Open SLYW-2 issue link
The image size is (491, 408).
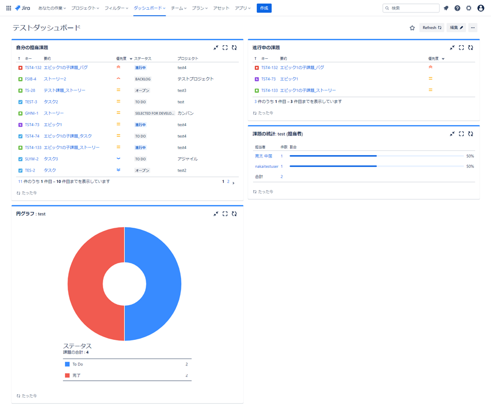click(x=32, y=159)
